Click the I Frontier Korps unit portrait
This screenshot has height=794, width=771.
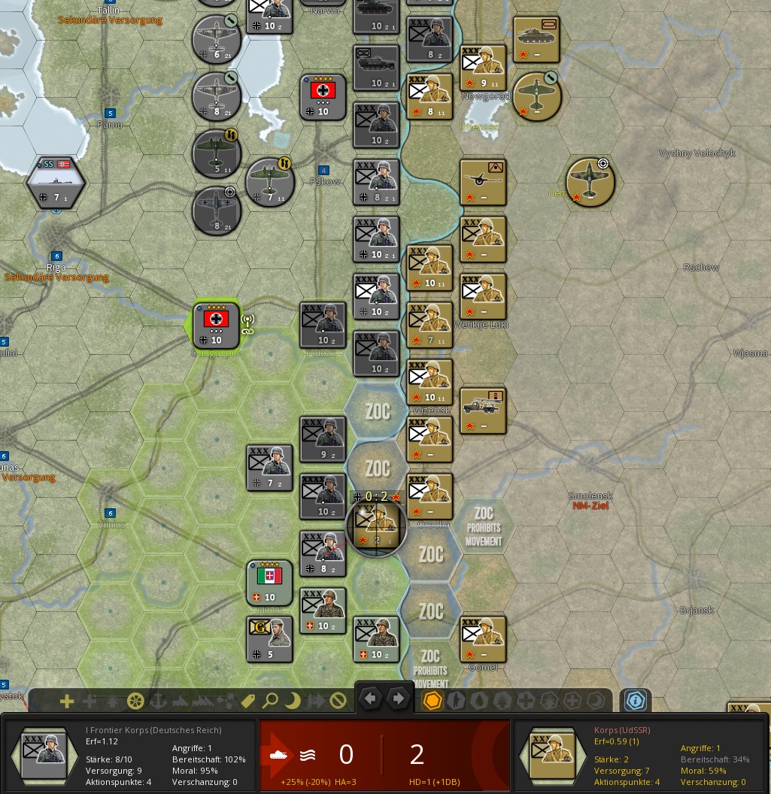click(x=44, y=756)
